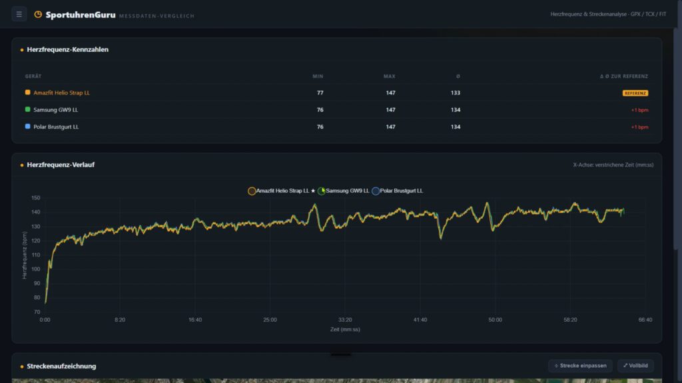Click the SportuhrenGuru clock logo icon
This screenshot has width=682, height=383.
38,15
